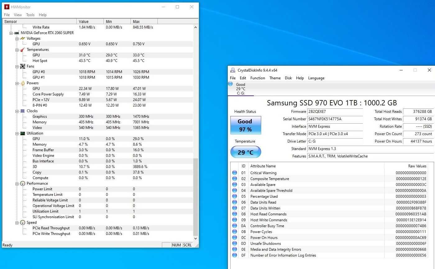Click the Powers flame icon
Image resolution: width=435 pixels, height=269 pixels.
(x=23, y=83)
